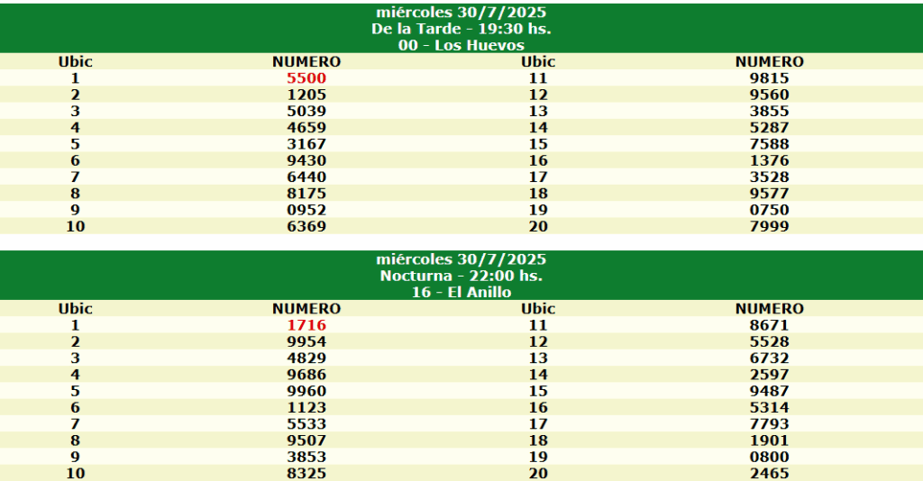Click number 7588 at position 15
The image size is (923, 481).
coord(770,144)
